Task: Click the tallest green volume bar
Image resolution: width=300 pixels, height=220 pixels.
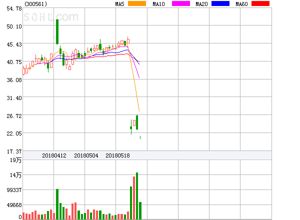Action: [x=137, y=196]
